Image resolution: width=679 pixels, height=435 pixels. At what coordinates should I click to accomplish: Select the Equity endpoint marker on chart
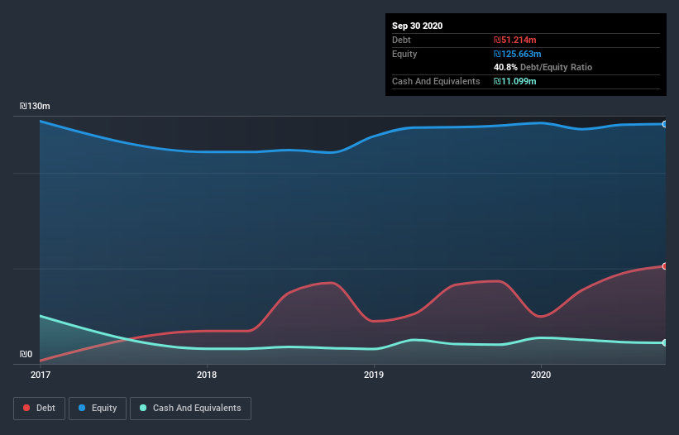[x=665, y=124]
